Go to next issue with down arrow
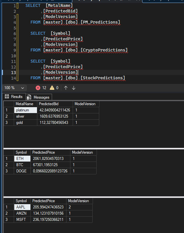Viewport: 184px width, 233px height. (74, 88)
